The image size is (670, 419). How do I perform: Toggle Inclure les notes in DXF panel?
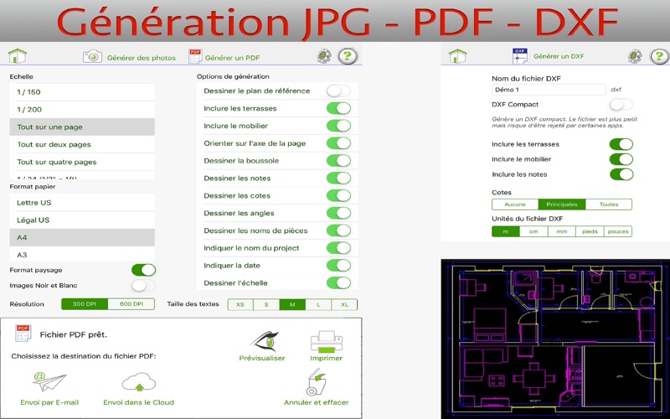pyautogui.click(x=621, y=174)
